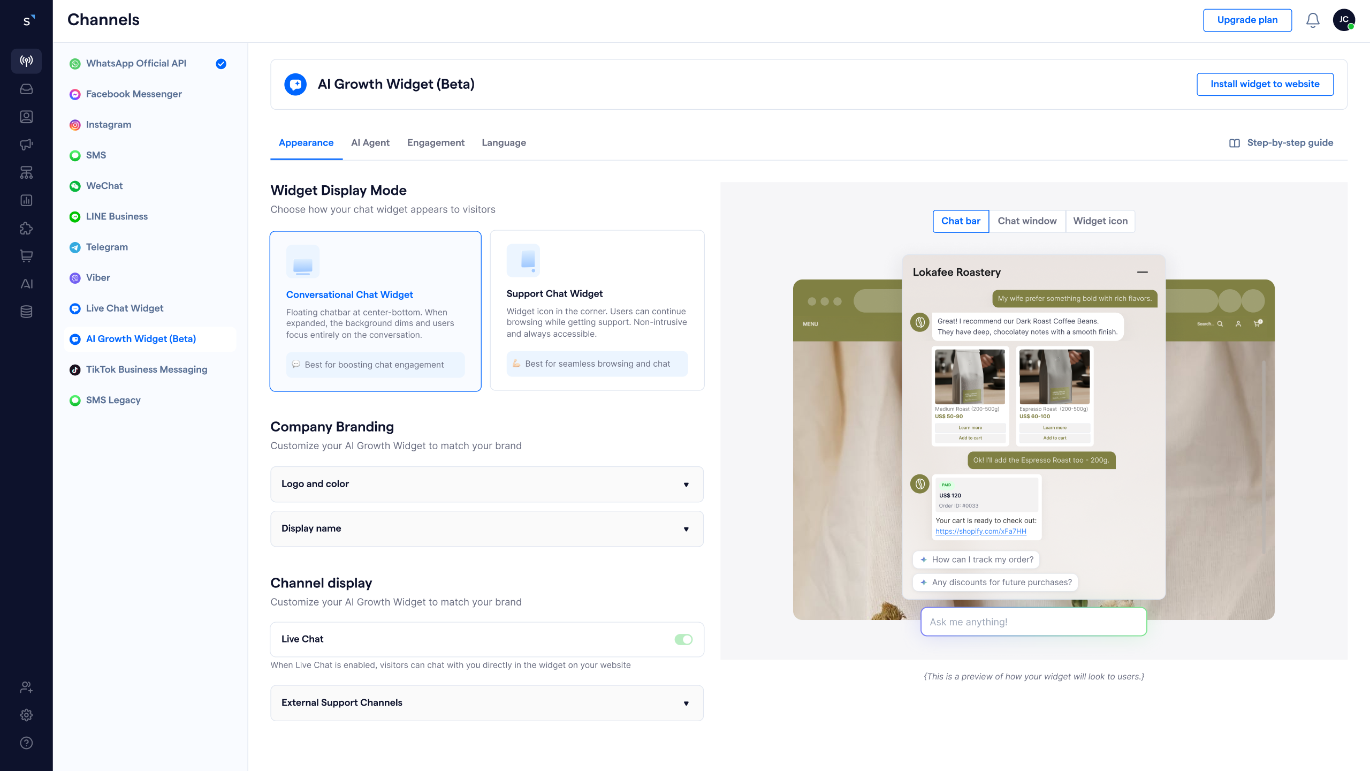The height and width of the screenshot is (771, 1370).
Task: Click the Ask me anything input field
Action: 1033,622
